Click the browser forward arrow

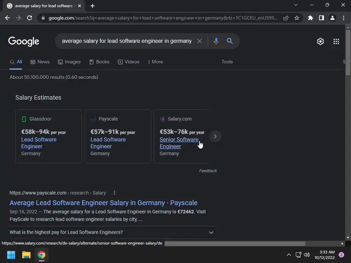19,18
